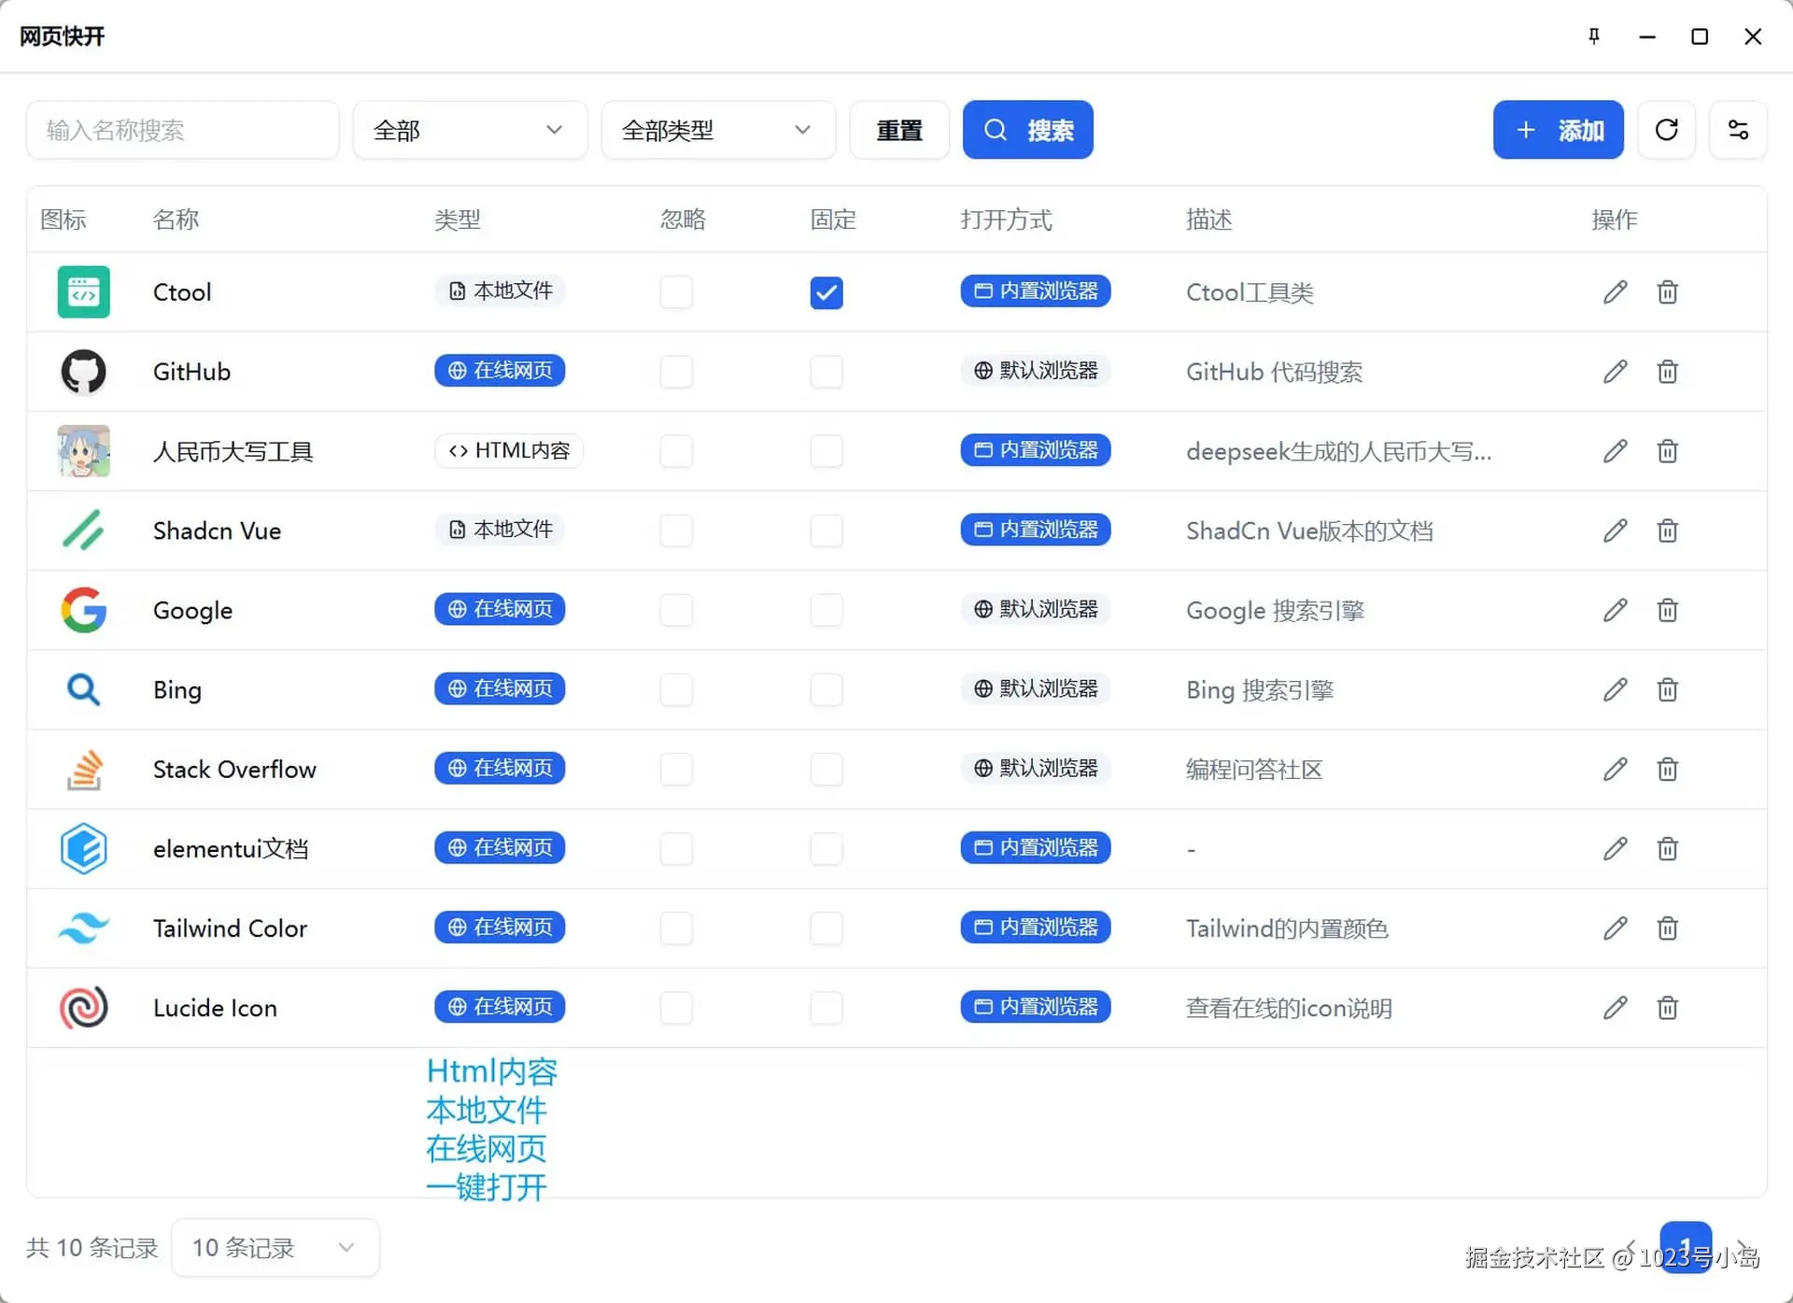Click the 在线网页 tag on Google row
This screenshot has height=1303, width=1793.
[500, 609]
